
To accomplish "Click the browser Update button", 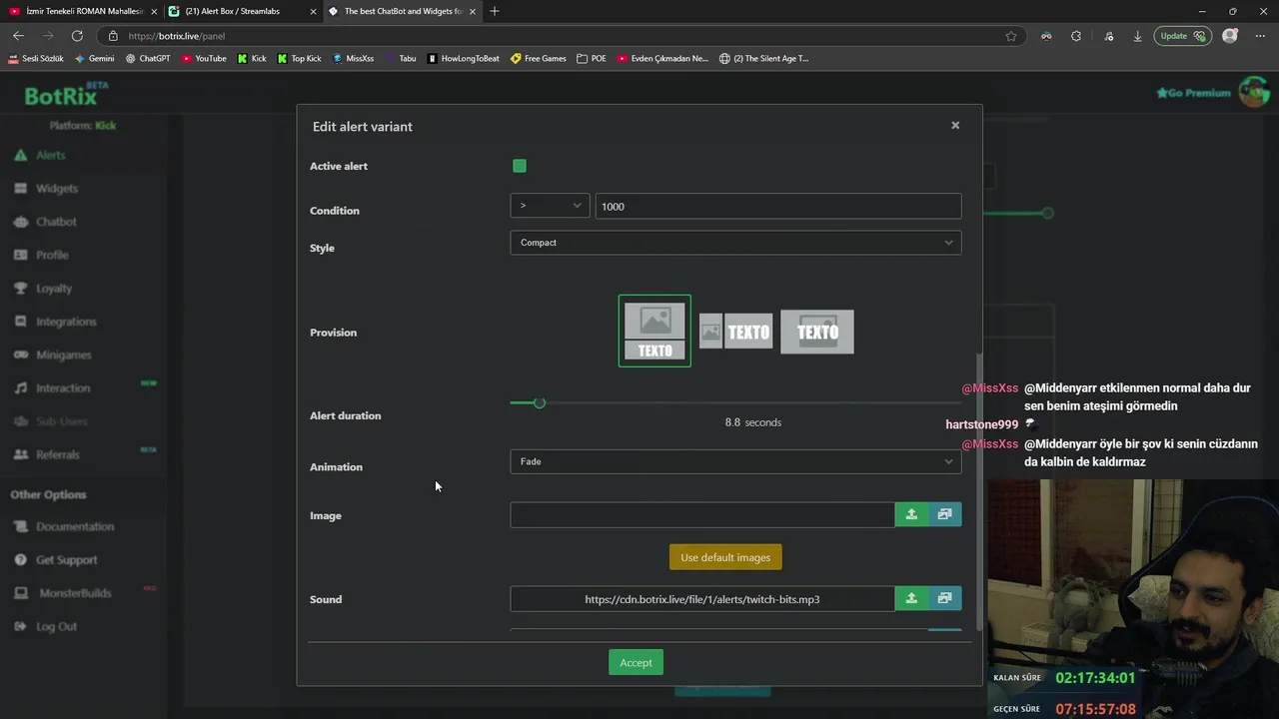I will coord(1182,36).
